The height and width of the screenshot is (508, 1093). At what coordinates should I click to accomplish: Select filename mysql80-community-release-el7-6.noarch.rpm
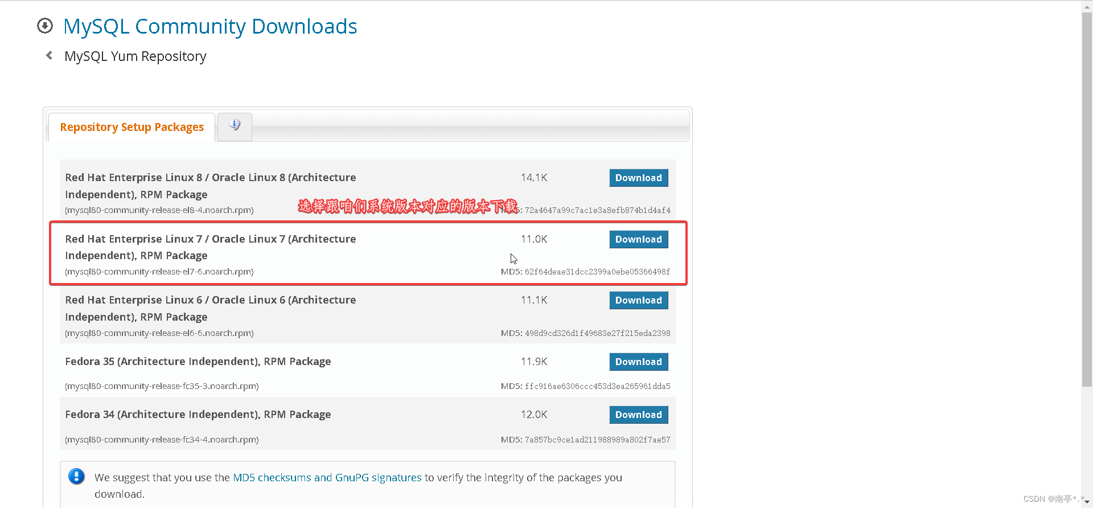[159, 272]
